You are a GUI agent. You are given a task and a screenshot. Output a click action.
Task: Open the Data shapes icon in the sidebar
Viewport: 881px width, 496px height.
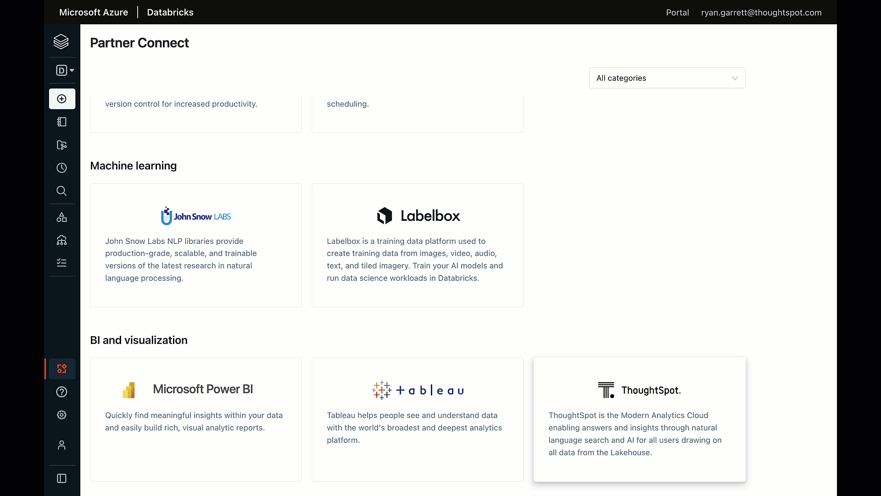pyautogui.click(x=62, y=217)
